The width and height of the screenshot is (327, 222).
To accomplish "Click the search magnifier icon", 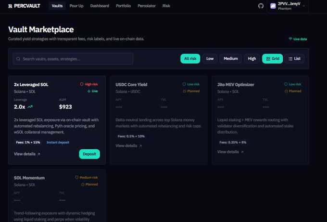I will pos(18,59).
